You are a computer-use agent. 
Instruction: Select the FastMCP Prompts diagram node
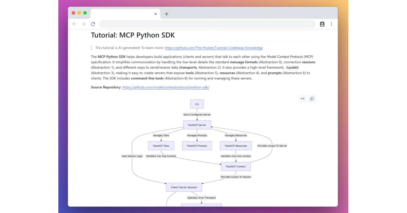[197, 146]
